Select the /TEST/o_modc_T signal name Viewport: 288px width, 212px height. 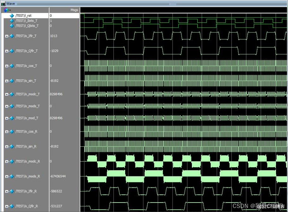(x=28, y=94)
